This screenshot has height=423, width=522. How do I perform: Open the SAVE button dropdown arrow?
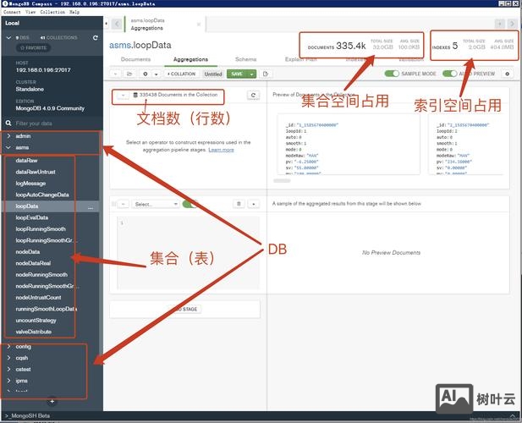[251, 74]
